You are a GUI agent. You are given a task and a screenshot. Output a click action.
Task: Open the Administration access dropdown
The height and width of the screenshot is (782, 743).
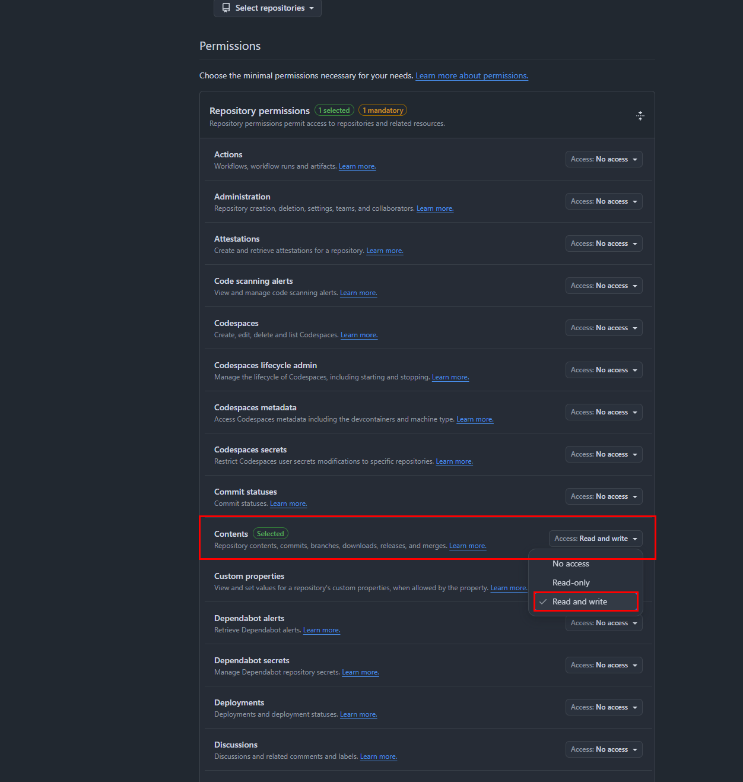(604, 201)
